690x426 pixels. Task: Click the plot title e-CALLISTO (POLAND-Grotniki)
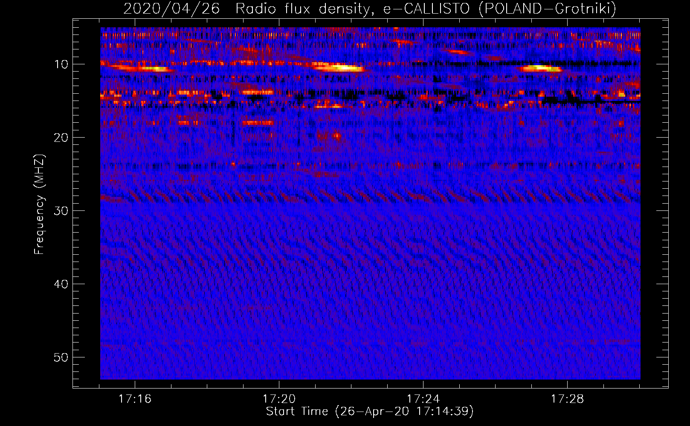(500, 9)
